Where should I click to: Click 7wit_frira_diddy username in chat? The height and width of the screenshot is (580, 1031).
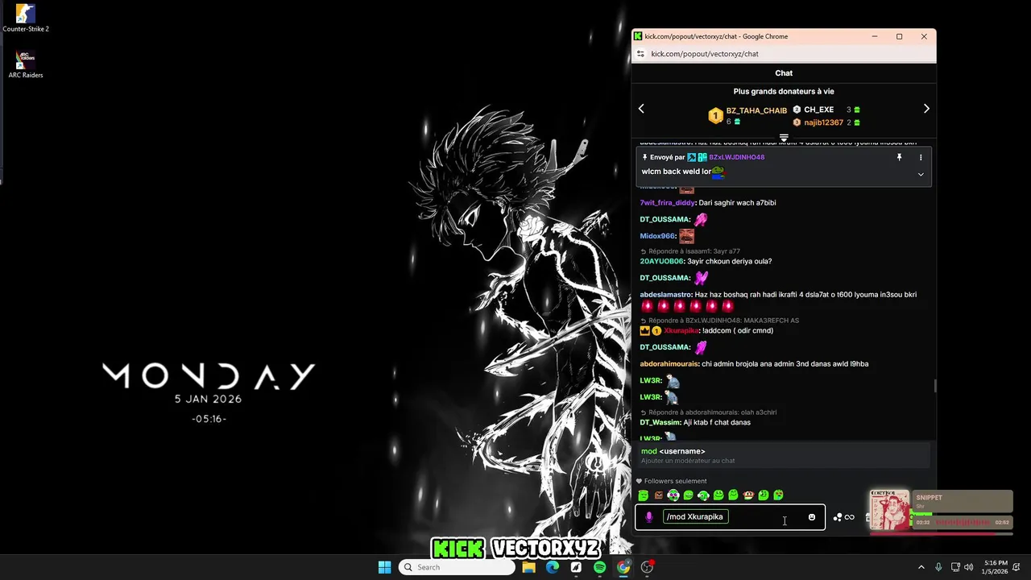click(667, 203)
